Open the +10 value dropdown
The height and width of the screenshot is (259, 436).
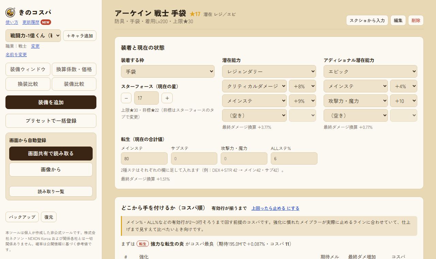click(x=404, y=101)
